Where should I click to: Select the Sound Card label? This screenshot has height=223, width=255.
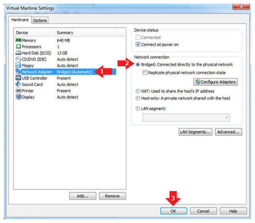tap(32, 84)
